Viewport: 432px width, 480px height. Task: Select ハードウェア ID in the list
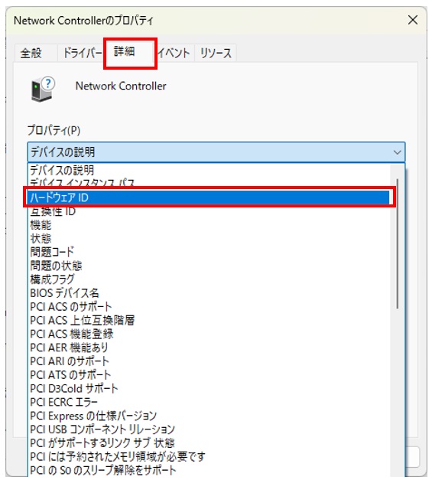(209, 198)
